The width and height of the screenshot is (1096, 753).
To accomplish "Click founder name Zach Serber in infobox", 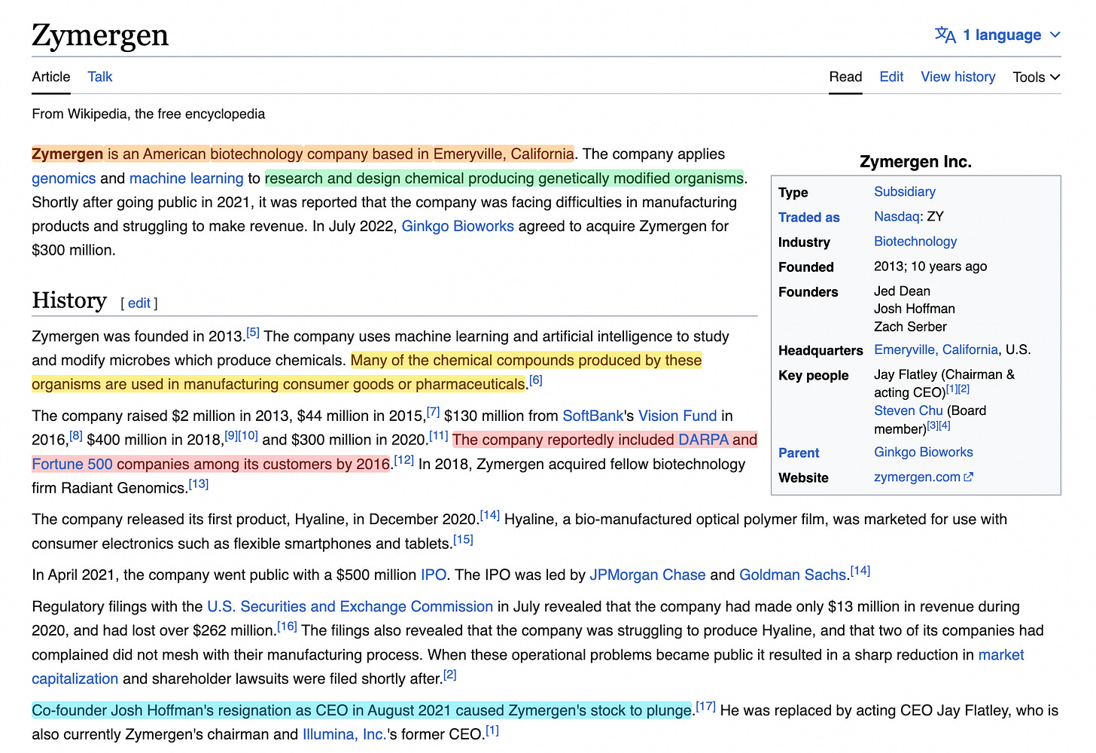I will pos(910,327).
